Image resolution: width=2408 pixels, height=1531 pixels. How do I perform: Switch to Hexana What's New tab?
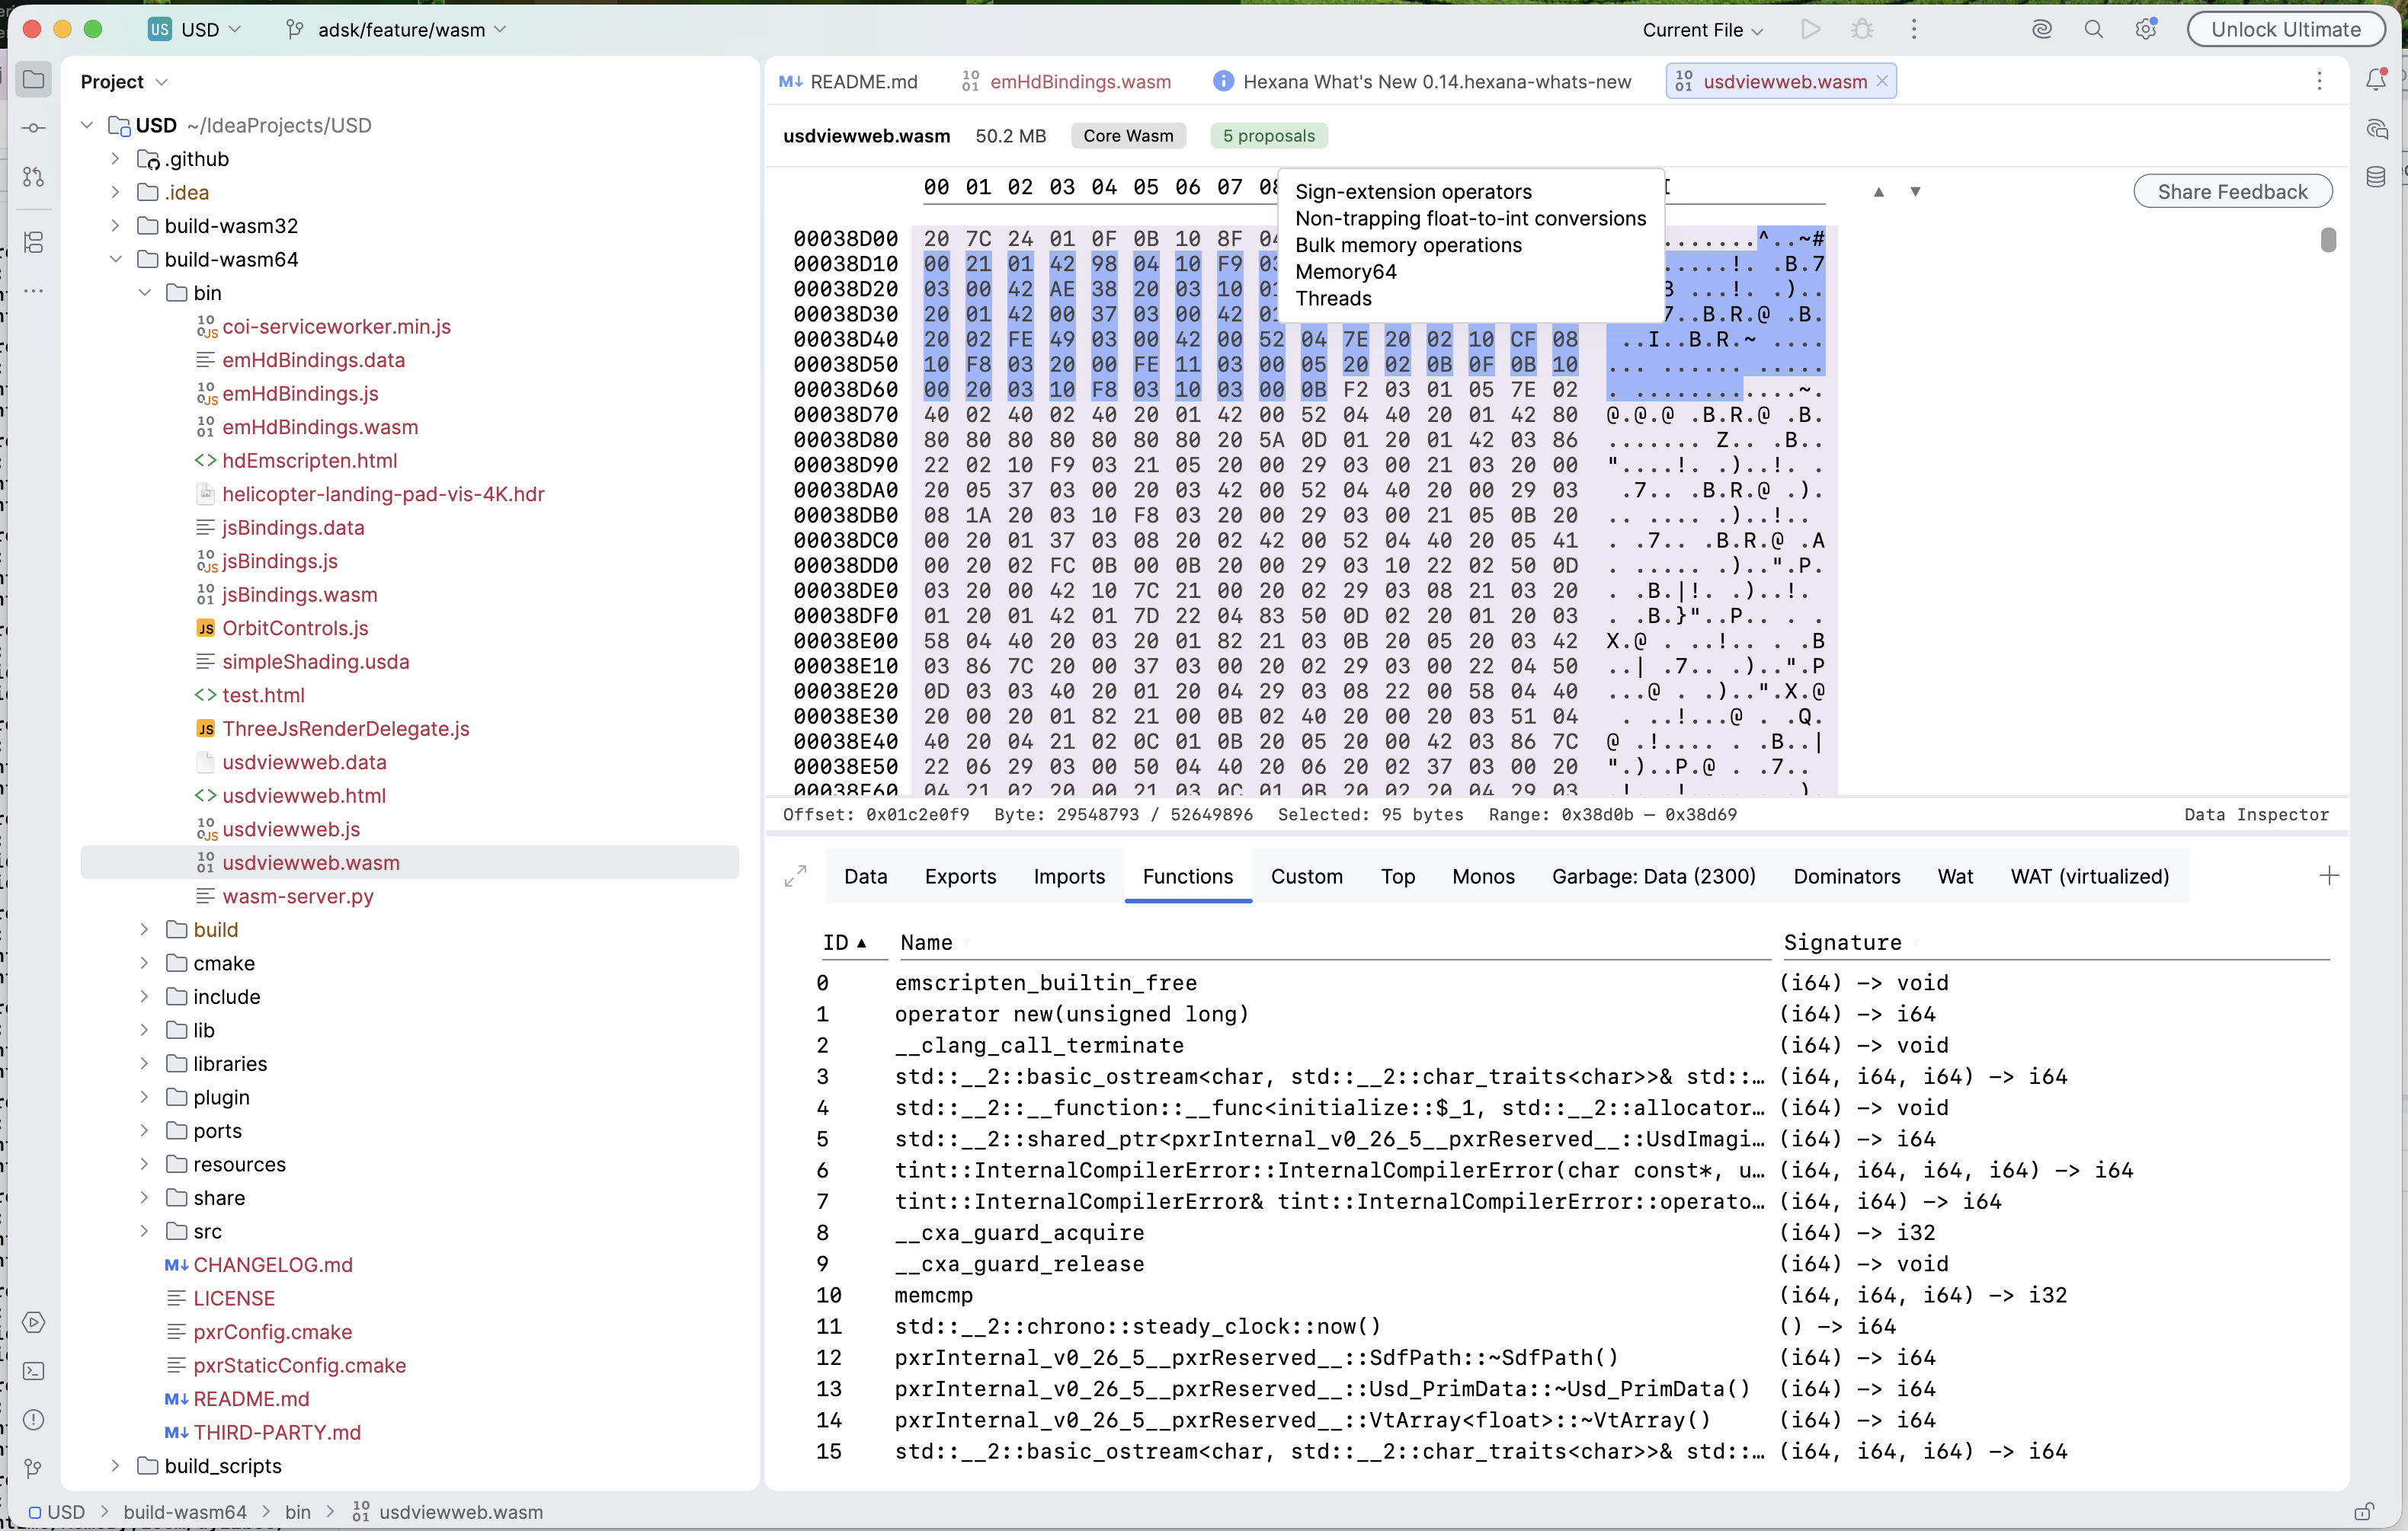(x=1421, y=81)
